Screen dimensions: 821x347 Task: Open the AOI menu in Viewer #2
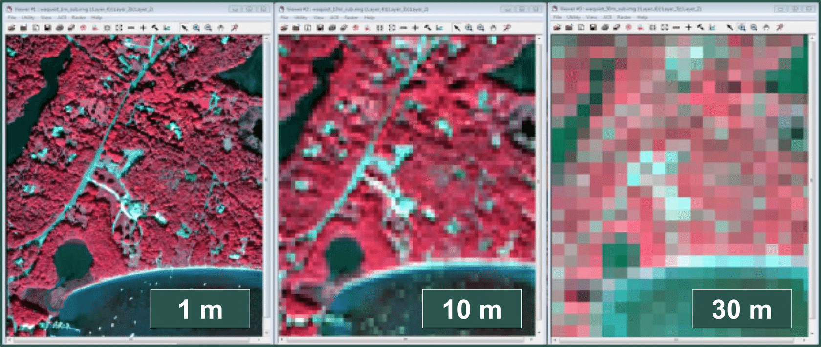(x=334, y=17)
